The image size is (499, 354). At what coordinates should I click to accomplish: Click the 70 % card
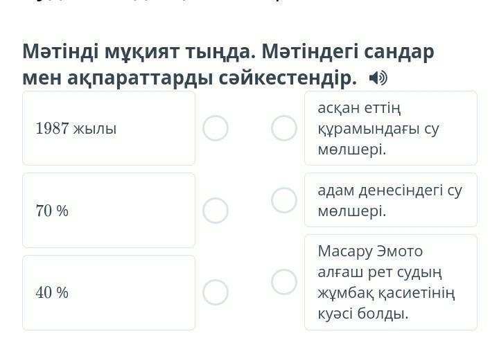click(109, 211)
